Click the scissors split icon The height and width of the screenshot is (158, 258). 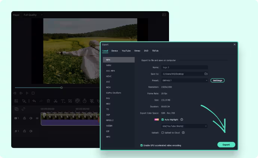pos(56,101)
